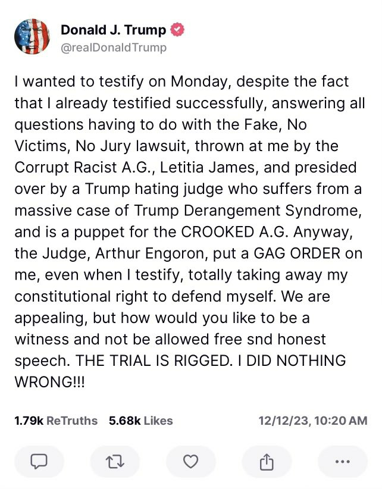Like the post with the heart icon
382x489 pixels.
[x=190, y=461]
